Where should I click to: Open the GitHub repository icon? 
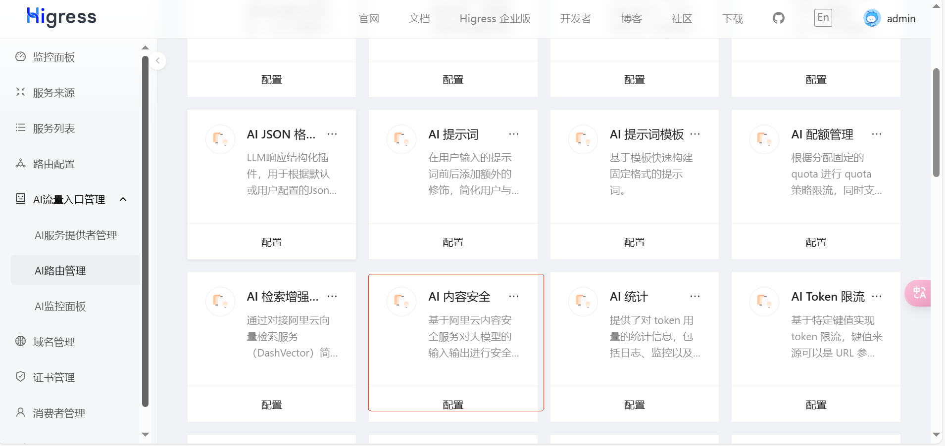click(778, 18)
